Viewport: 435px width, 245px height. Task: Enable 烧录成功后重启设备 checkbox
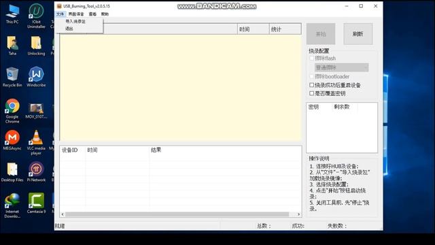pos(311,85)
